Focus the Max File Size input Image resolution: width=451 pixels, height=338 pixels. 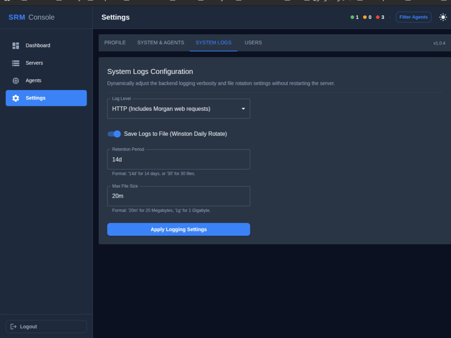[x=179, y=196]
